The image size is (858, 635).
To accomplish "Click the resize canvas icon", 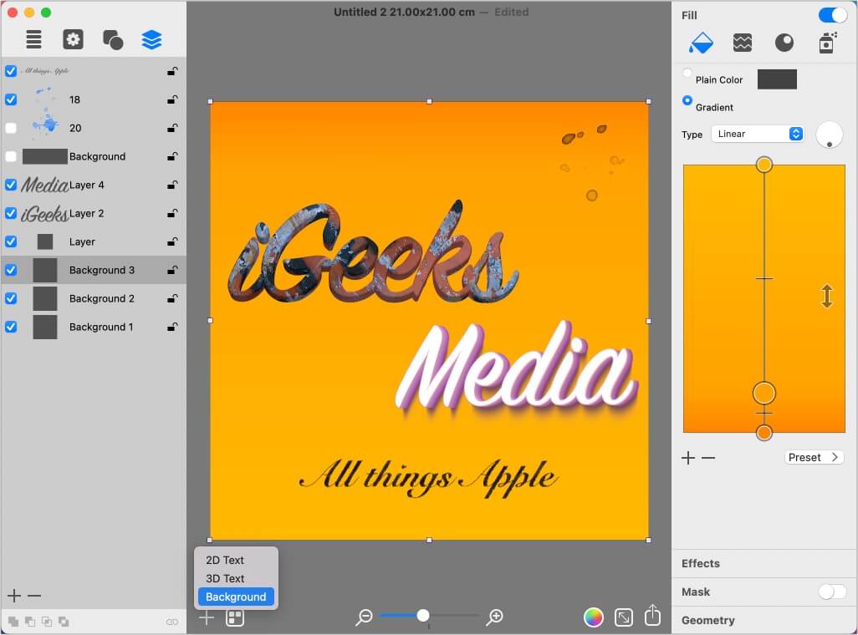I will [624, 617].
